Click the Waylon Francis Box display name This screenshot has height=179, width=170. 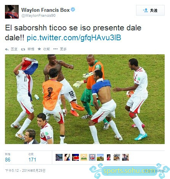click(x=45, y=10)
